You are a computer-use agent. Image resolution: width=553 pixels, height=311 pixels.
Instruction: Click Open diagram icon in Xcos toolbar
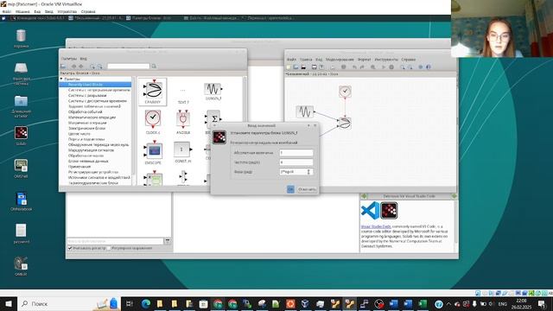pyautogui.click(x=296, y=67)
